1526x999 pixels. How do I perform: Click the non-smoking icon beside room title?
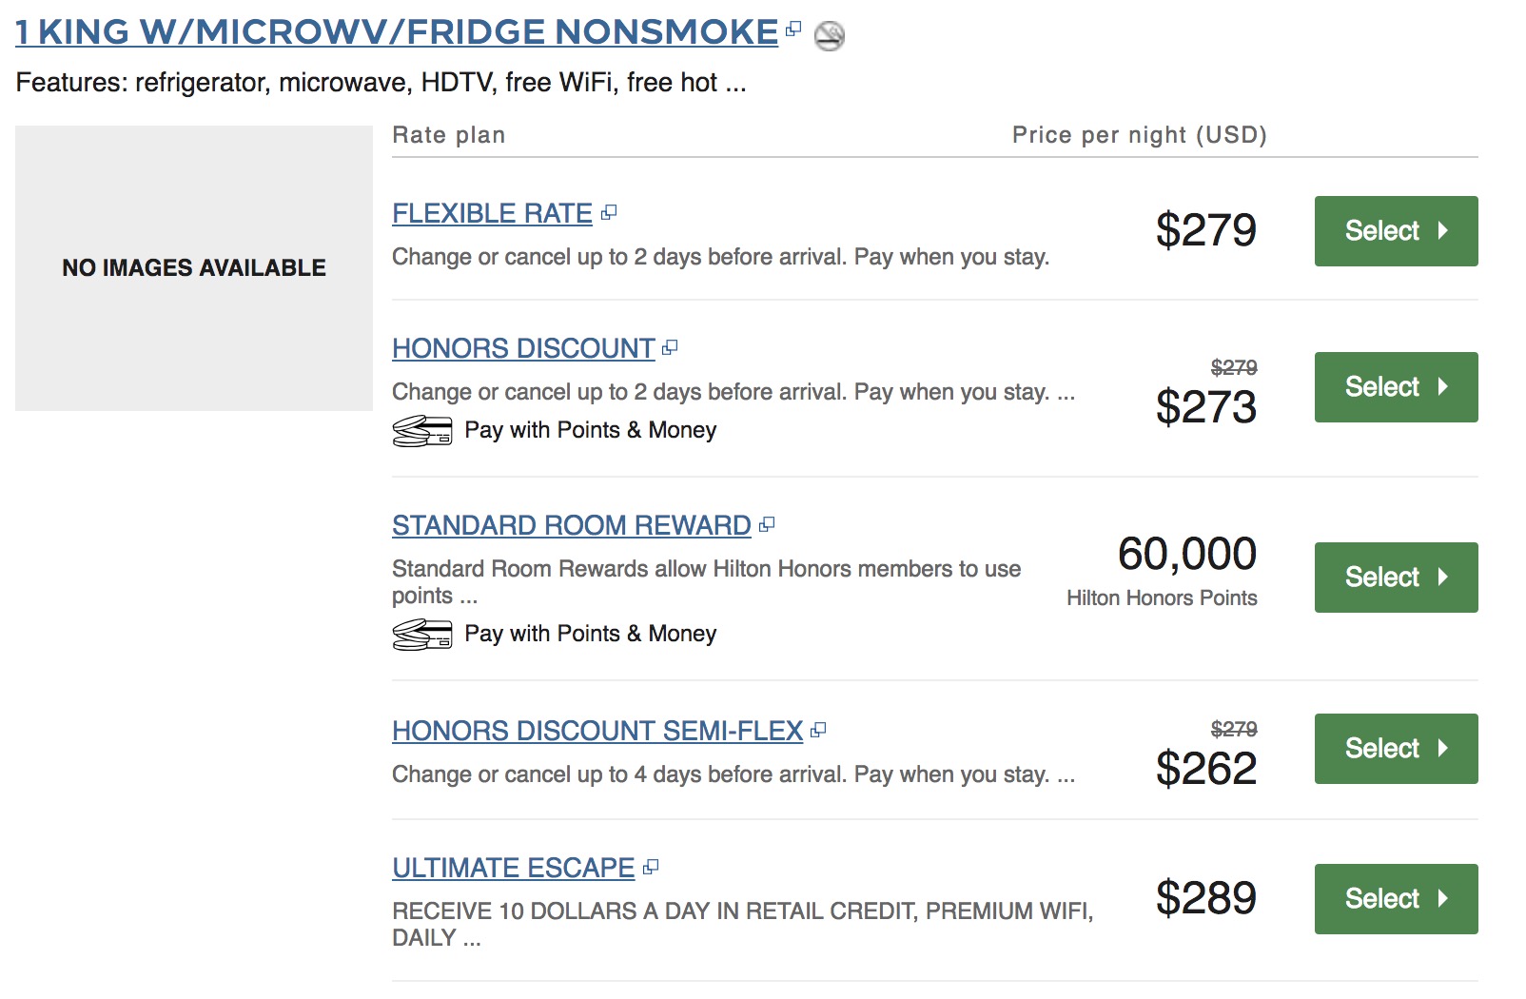click(830, 36)
